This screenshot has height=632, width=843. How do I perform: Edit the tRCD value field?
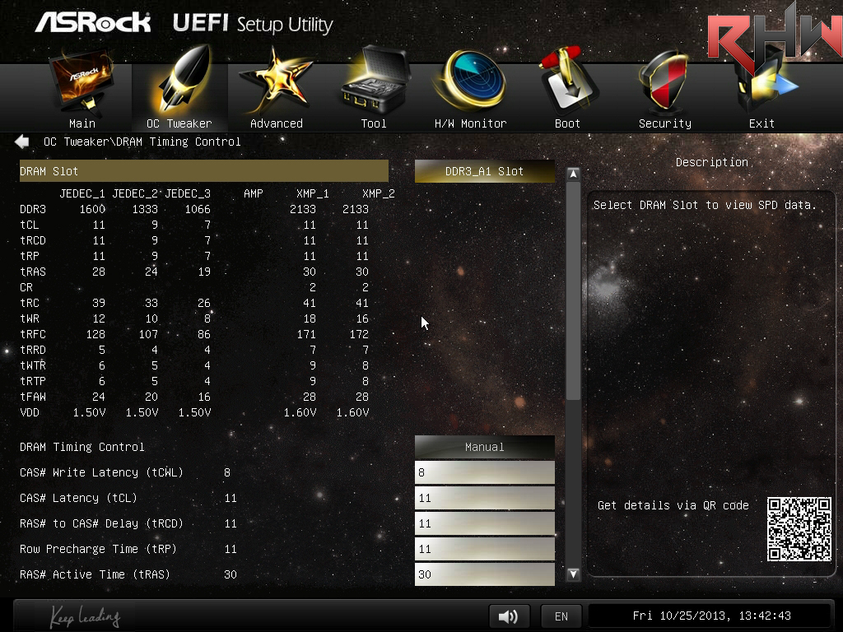click(x=484, y=523)
